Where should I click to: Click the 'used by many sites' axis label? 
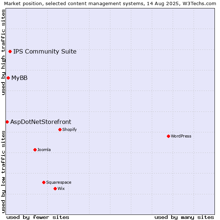184,217
